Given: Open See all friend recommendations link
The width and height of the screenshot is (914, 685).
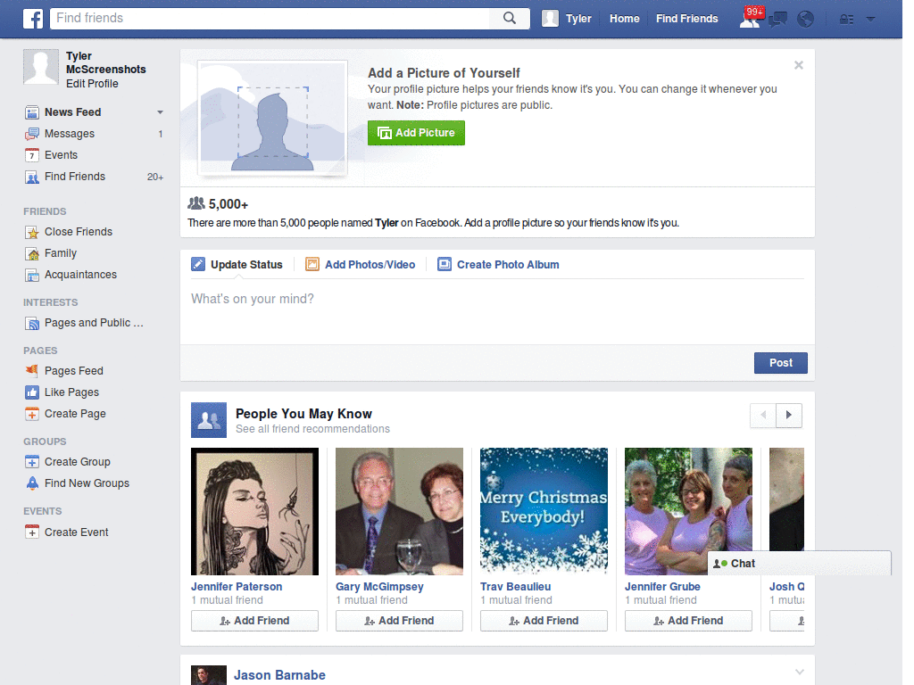Looking at the screenshot, I should pos(312,429).
